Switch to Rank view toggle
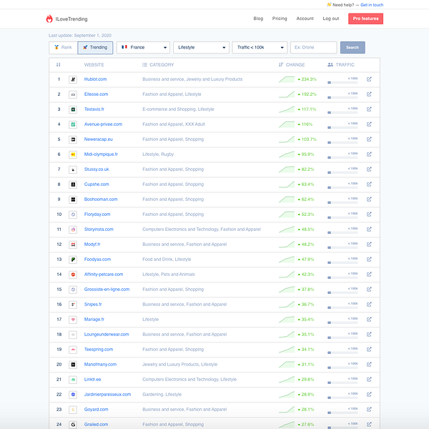The width and height of the screenshot is (429, 429). [63, 48]
